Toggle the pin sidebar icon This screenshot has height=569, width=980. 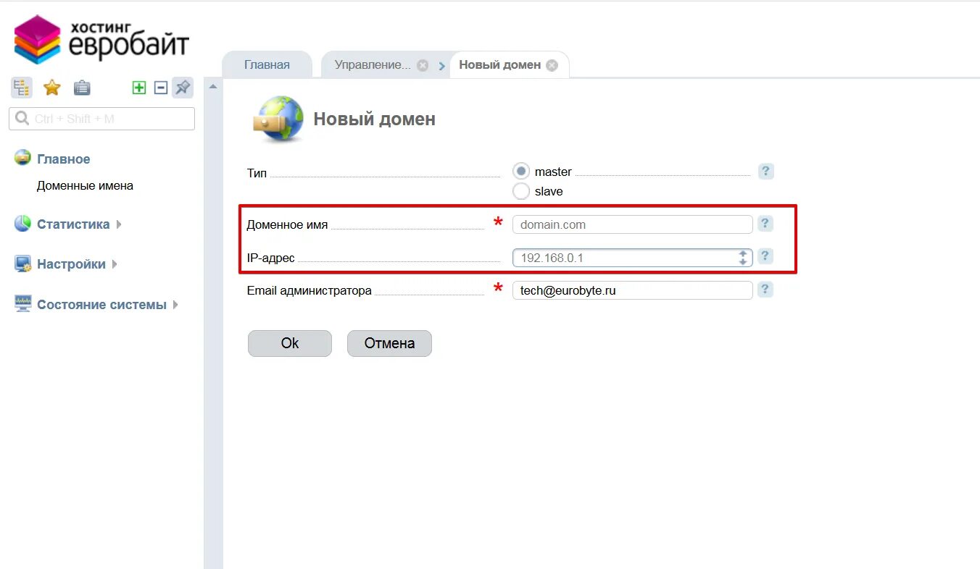coord(183,88)
